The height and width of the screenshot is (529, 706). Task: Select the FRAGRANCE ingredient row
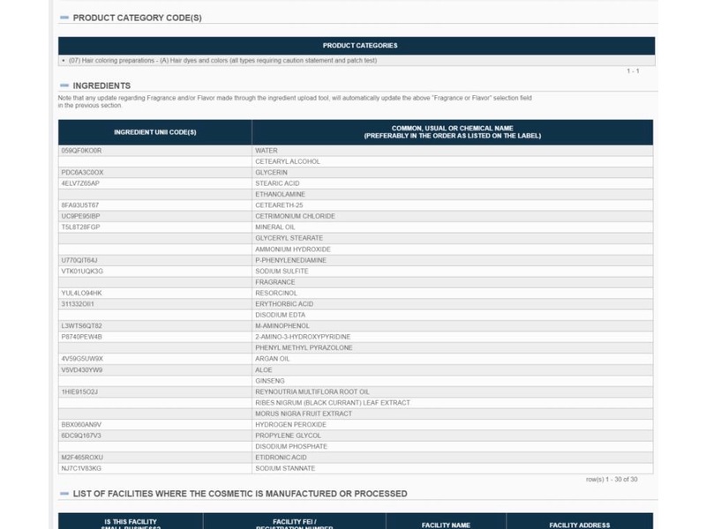click(x=356, y=282)
